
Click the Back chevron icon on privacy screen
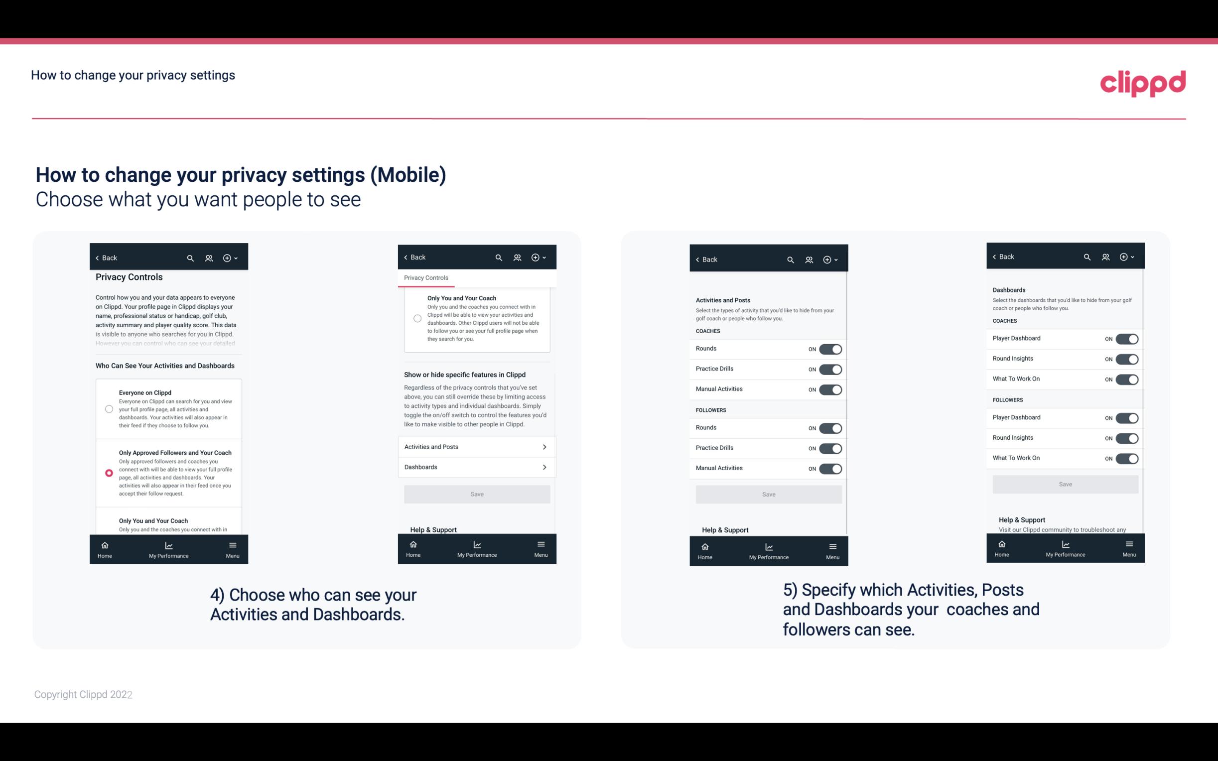(97, 258)
